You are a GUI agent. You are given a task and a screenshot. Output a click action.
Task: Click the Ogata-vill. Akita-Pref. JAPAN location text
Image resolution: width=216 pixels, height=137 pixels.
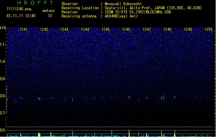153,8
